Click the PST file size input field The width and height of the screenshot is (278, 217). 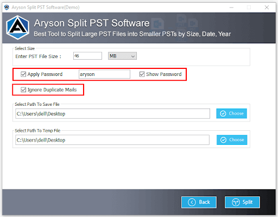point(87,56)
